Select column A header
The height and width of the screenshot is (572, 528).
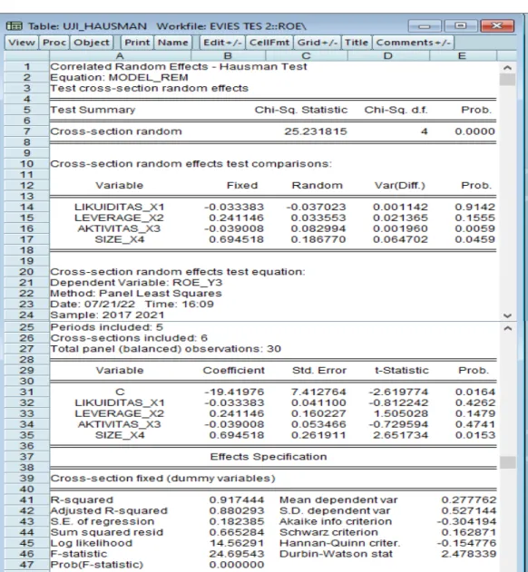pyautogui.click(x=120, y=56)
